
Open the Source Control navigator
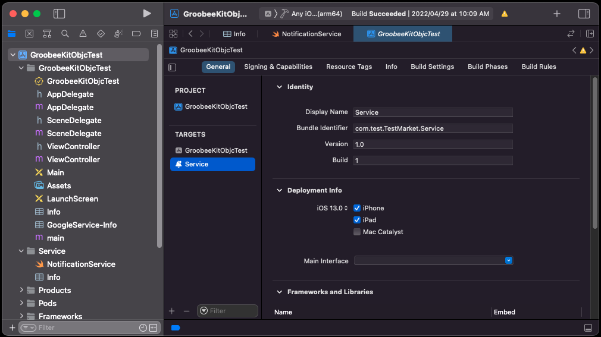[x=30, y=34]
